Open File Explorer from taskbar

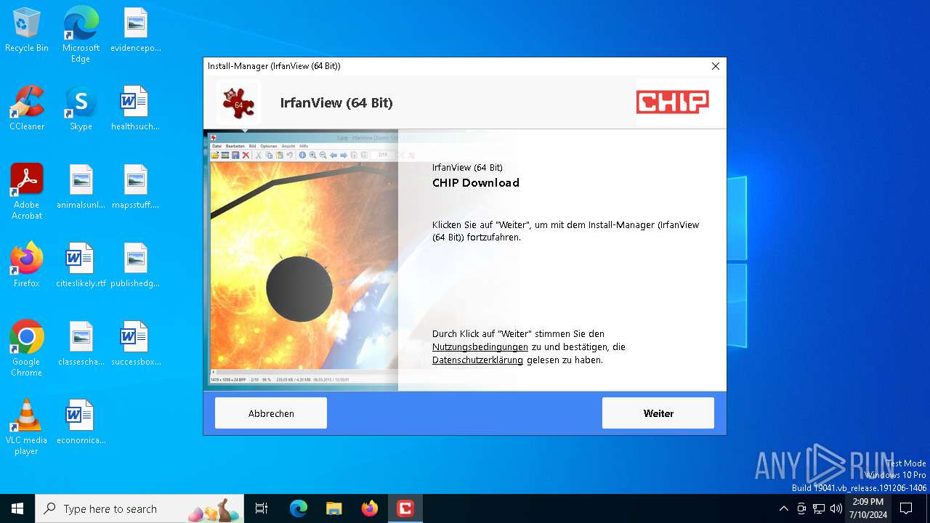click(334, 508)
